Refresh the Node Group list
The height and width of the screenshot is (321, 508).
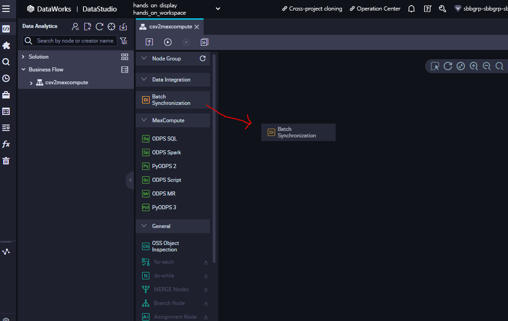[x=203, y=59]
